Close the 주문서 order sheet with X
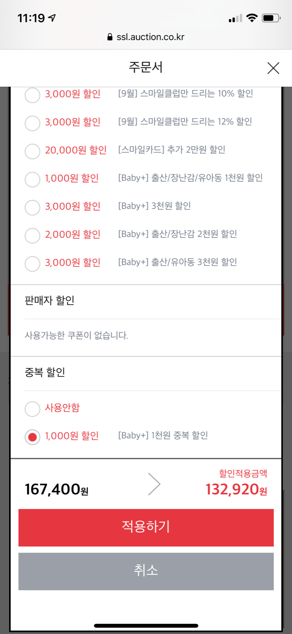Viewport: 292px width, 634px height. (273, 68)
